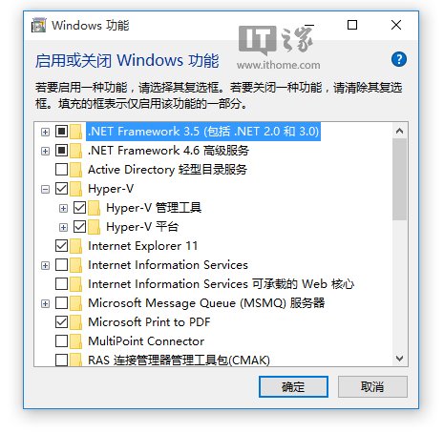Image resolution: width=444 pixels, height=433 pixels.
Task: Select the .NET Framework 4.6 高级服务 item
Action: 168,151
